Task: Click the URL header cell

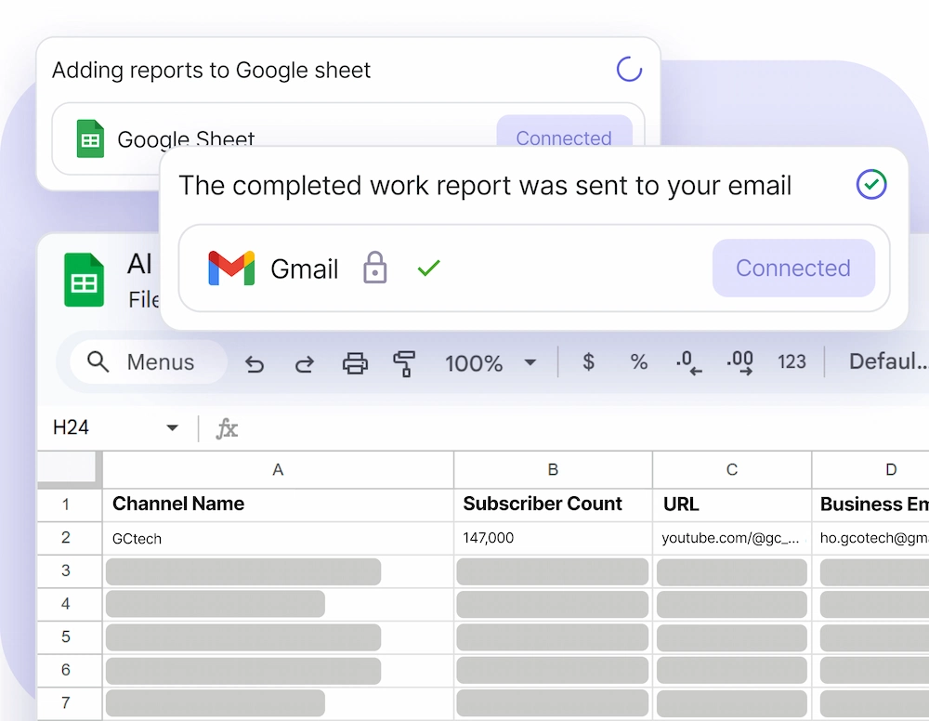Action: (732, 505)
